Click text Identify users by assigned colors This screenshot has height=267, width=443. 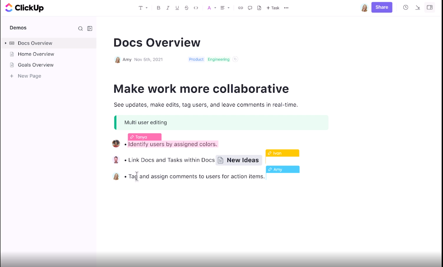pyautogui.click(x=173, y=144)
